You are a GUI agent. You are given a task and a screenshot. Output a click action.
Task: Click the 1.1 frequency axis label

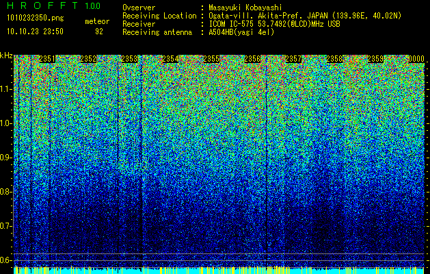[x=5, y=89]
